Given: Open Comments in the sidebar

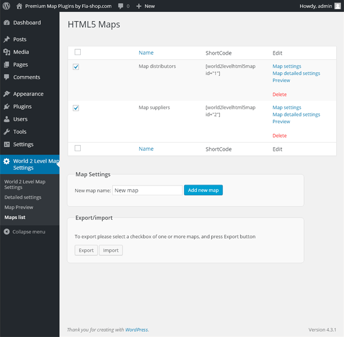Looking at the screenshot, I should (27, 77).
